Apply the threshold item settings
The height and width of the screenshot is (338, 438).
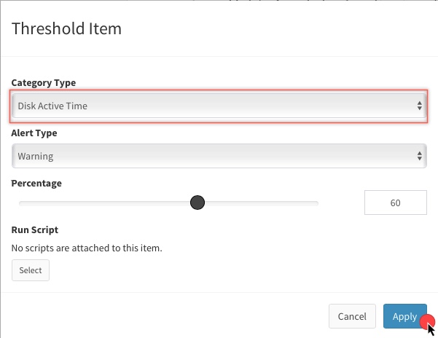point(404,316)
